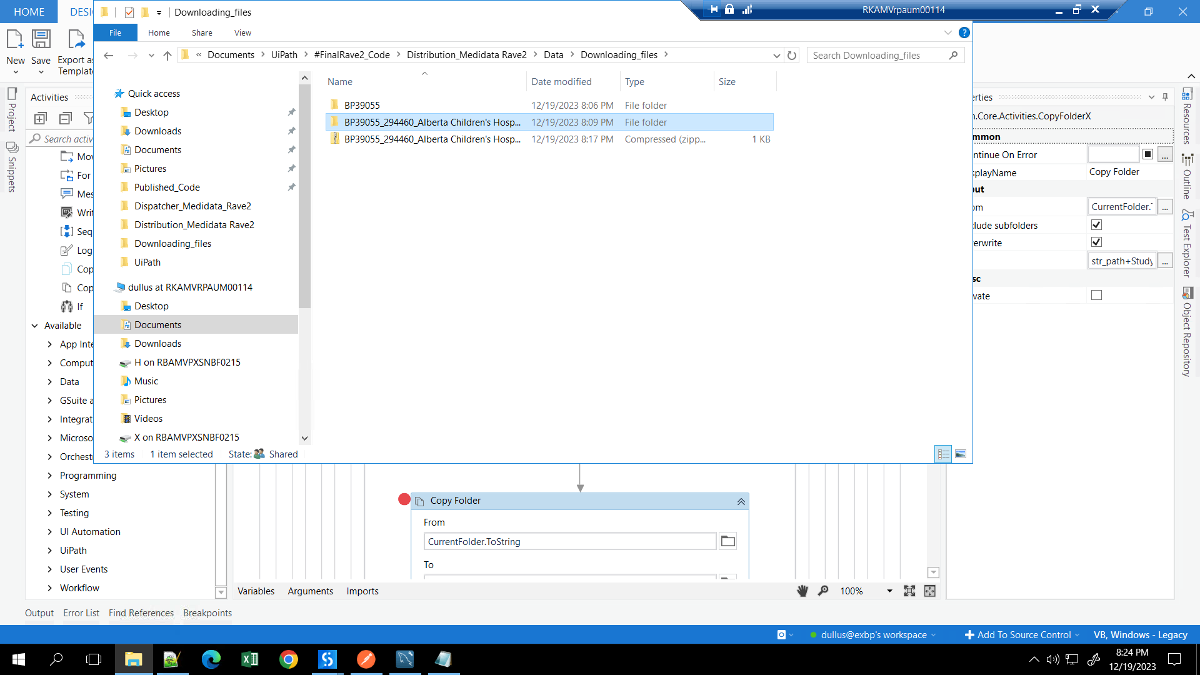Click the fit to screen icon
Image resolution: width=1200 pixels, height=675 pixels.
click(x=909, y=591)
